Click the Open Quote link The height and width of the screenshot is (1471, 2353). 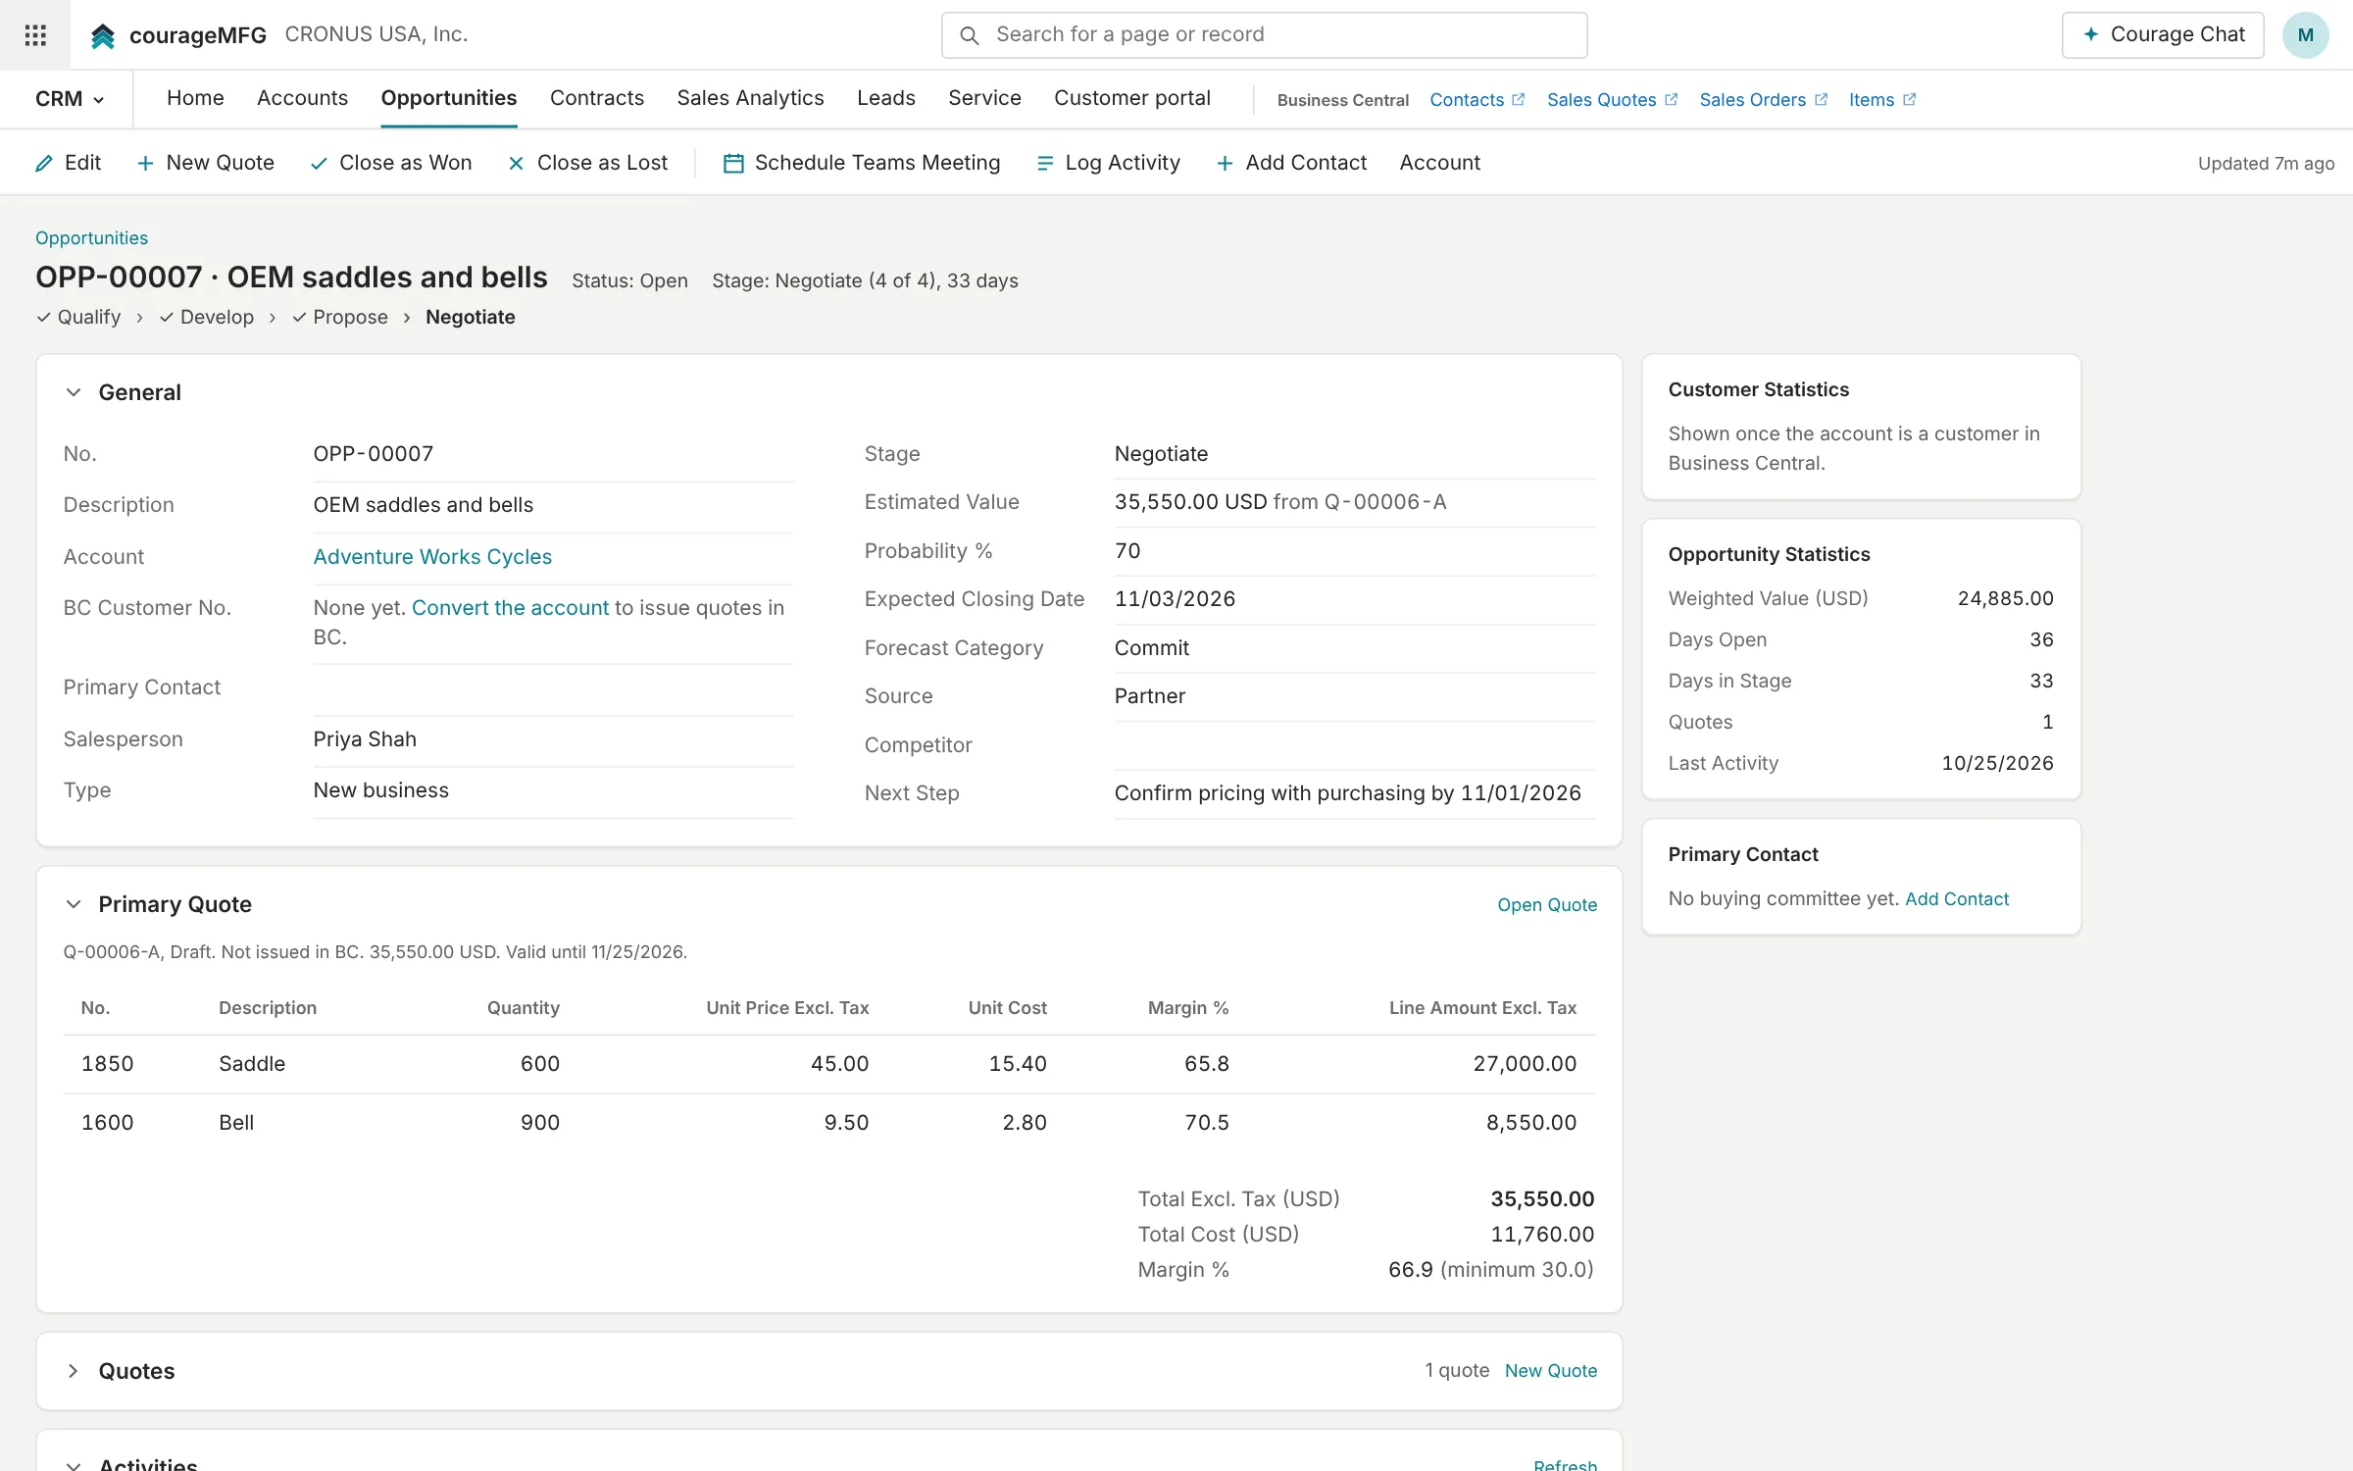pyautogui.click(x=1547, y=905)
